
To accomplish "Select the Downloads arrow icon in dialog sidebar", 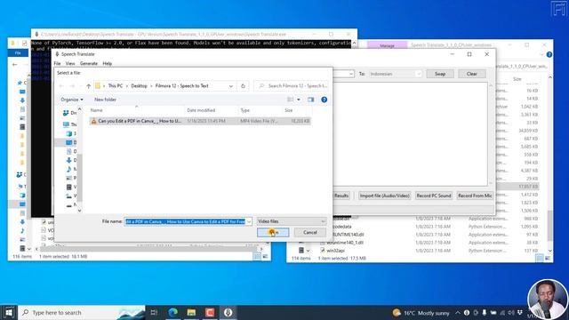I will coord(69,160).
